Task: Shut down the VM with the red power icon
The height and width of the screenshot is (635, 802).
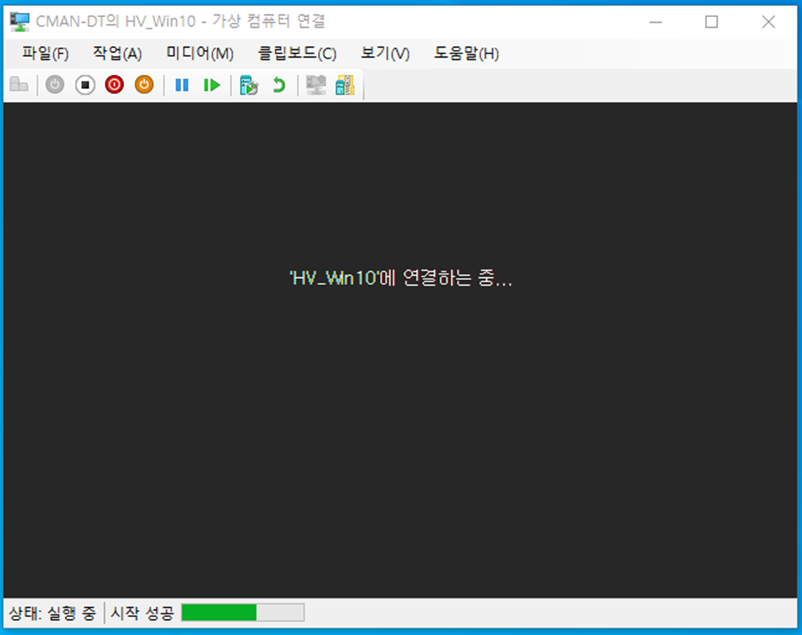Action: [x=115, y=84]
